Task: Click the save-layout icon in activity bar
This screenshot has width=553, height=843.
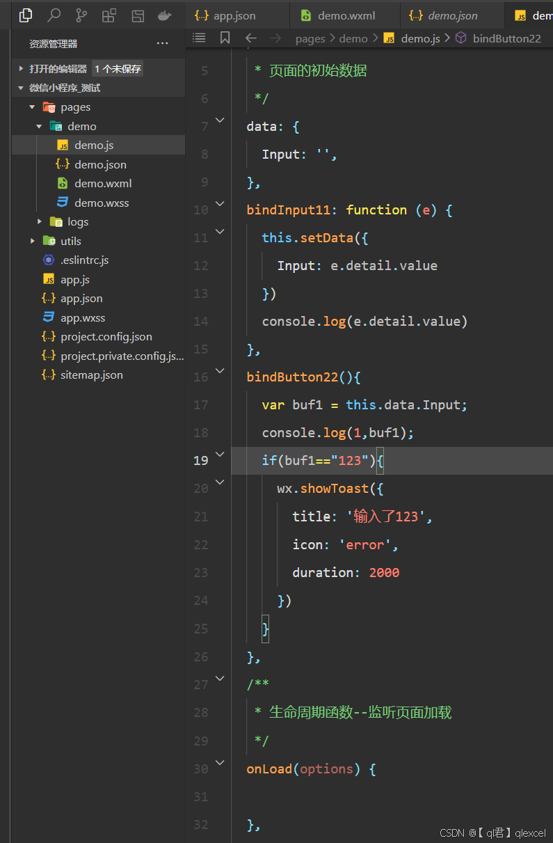Action: (137, 15)
